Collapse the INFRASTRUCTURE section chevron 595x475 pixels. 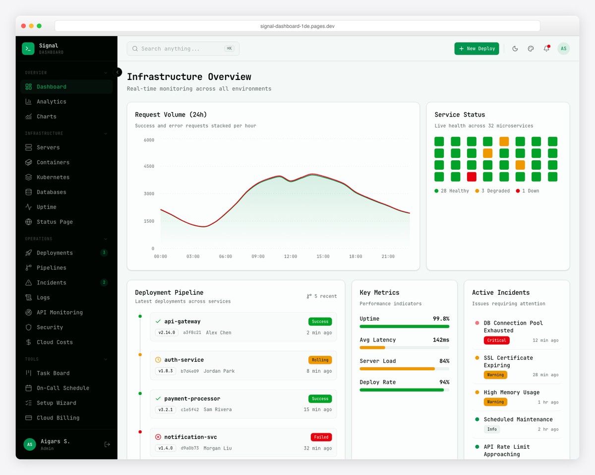105,133
